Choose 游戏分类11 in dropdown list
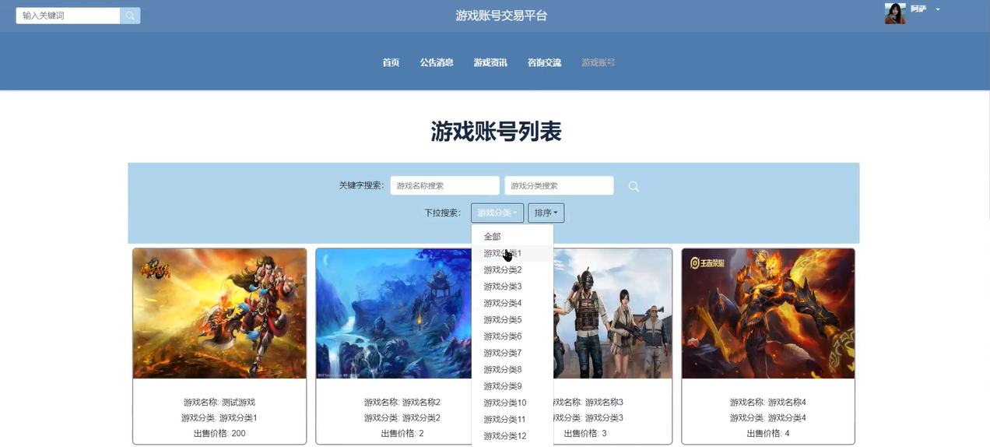The image size is (990, 447). click(512, 420)
